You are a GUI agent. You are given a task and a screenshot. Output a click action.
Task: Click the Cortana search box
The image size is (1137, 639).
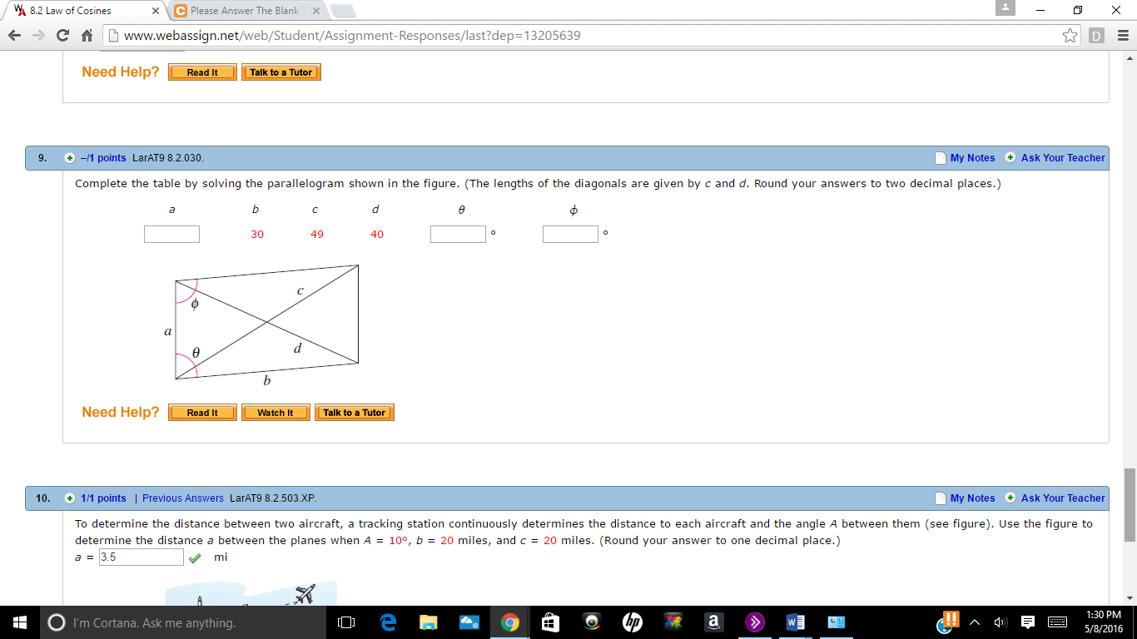[x=183, y=622]
